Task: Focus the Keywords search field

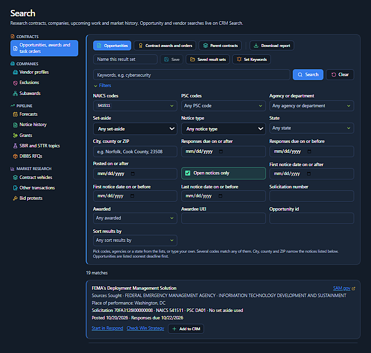Action: coord(192,75)
